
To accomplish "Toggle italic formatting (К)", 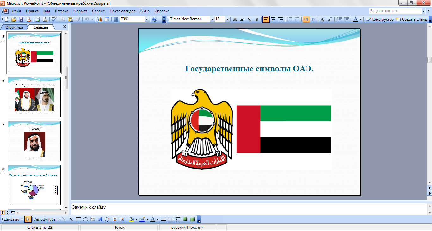I will 242,19.
